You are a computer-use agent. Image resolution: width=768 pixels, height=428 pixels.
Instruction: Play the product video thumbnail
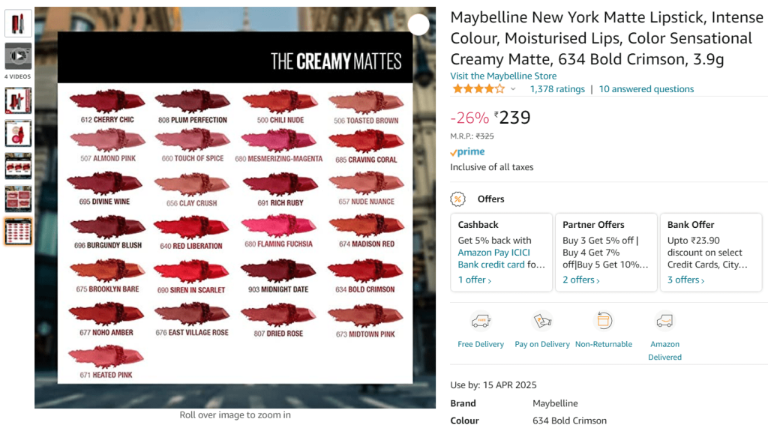18,55
